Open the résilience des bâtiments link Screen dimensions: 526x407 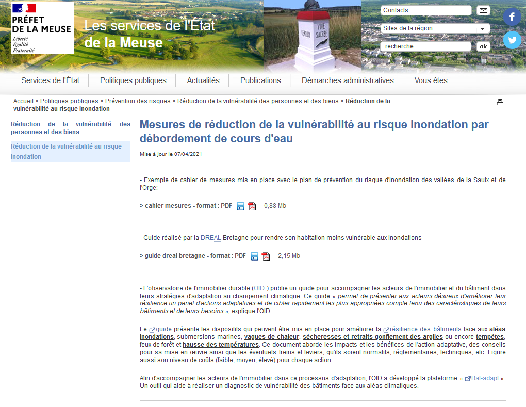click(422, 330)
